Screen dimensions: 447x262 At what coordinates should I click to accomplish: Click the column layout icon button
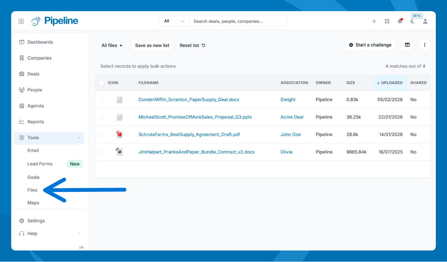pos(407,45)
